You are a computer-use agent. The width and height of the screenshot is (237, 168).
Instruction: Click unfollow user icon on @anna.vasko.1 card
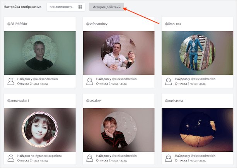(x=11, y=158)
